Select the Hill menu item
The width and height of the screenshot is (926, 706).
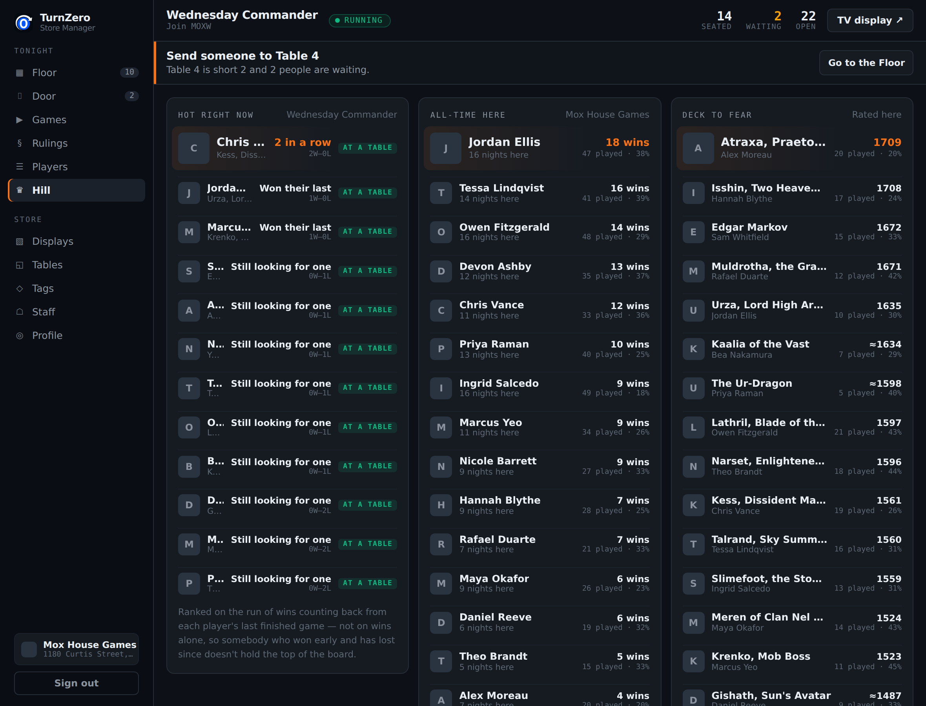pyautogui.click(x=77, y=190)
